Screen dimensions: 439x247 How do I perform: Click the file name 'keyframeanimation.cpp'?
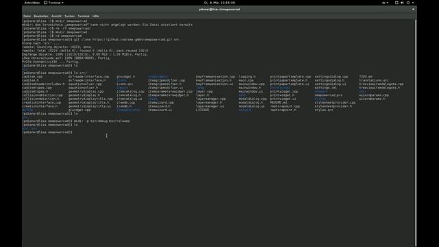tap(215, 76)
